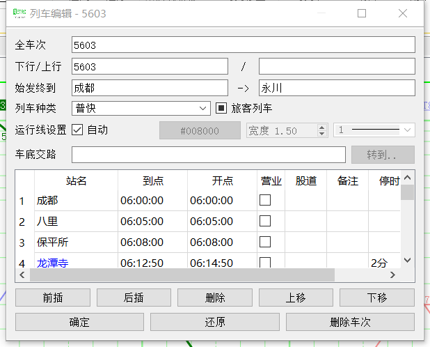Select row header number 1
Screen dimensions: 430x347
point(24,201)
